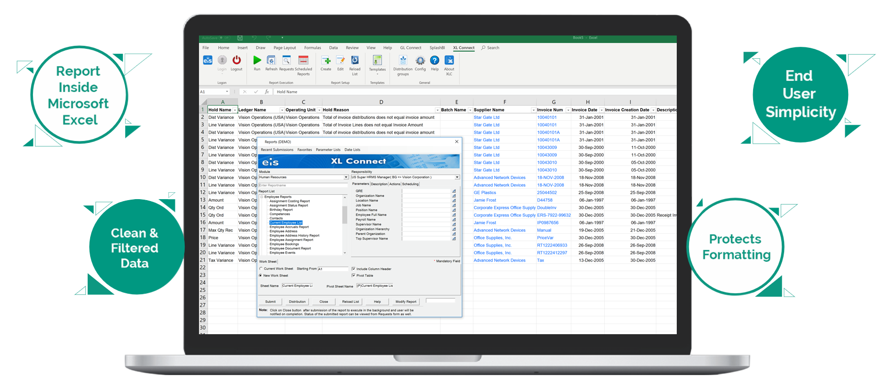Screen dimensions: 892x382
Task: Click the Enter Reportname search field
Action: tap(303, 185)
